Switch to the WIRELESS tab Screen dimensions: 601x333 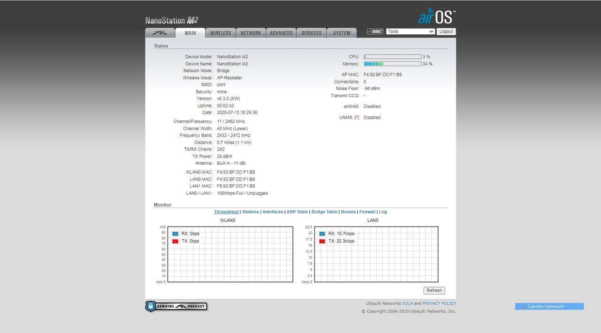(x=221, y=33)
